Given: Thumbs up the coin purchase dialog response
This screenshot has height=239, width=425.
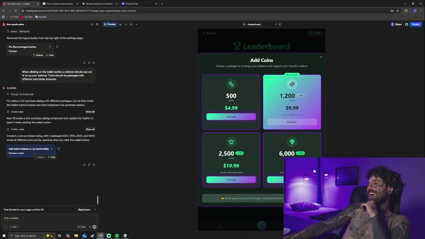Looking at the screenshot, I should coord(84,165).
